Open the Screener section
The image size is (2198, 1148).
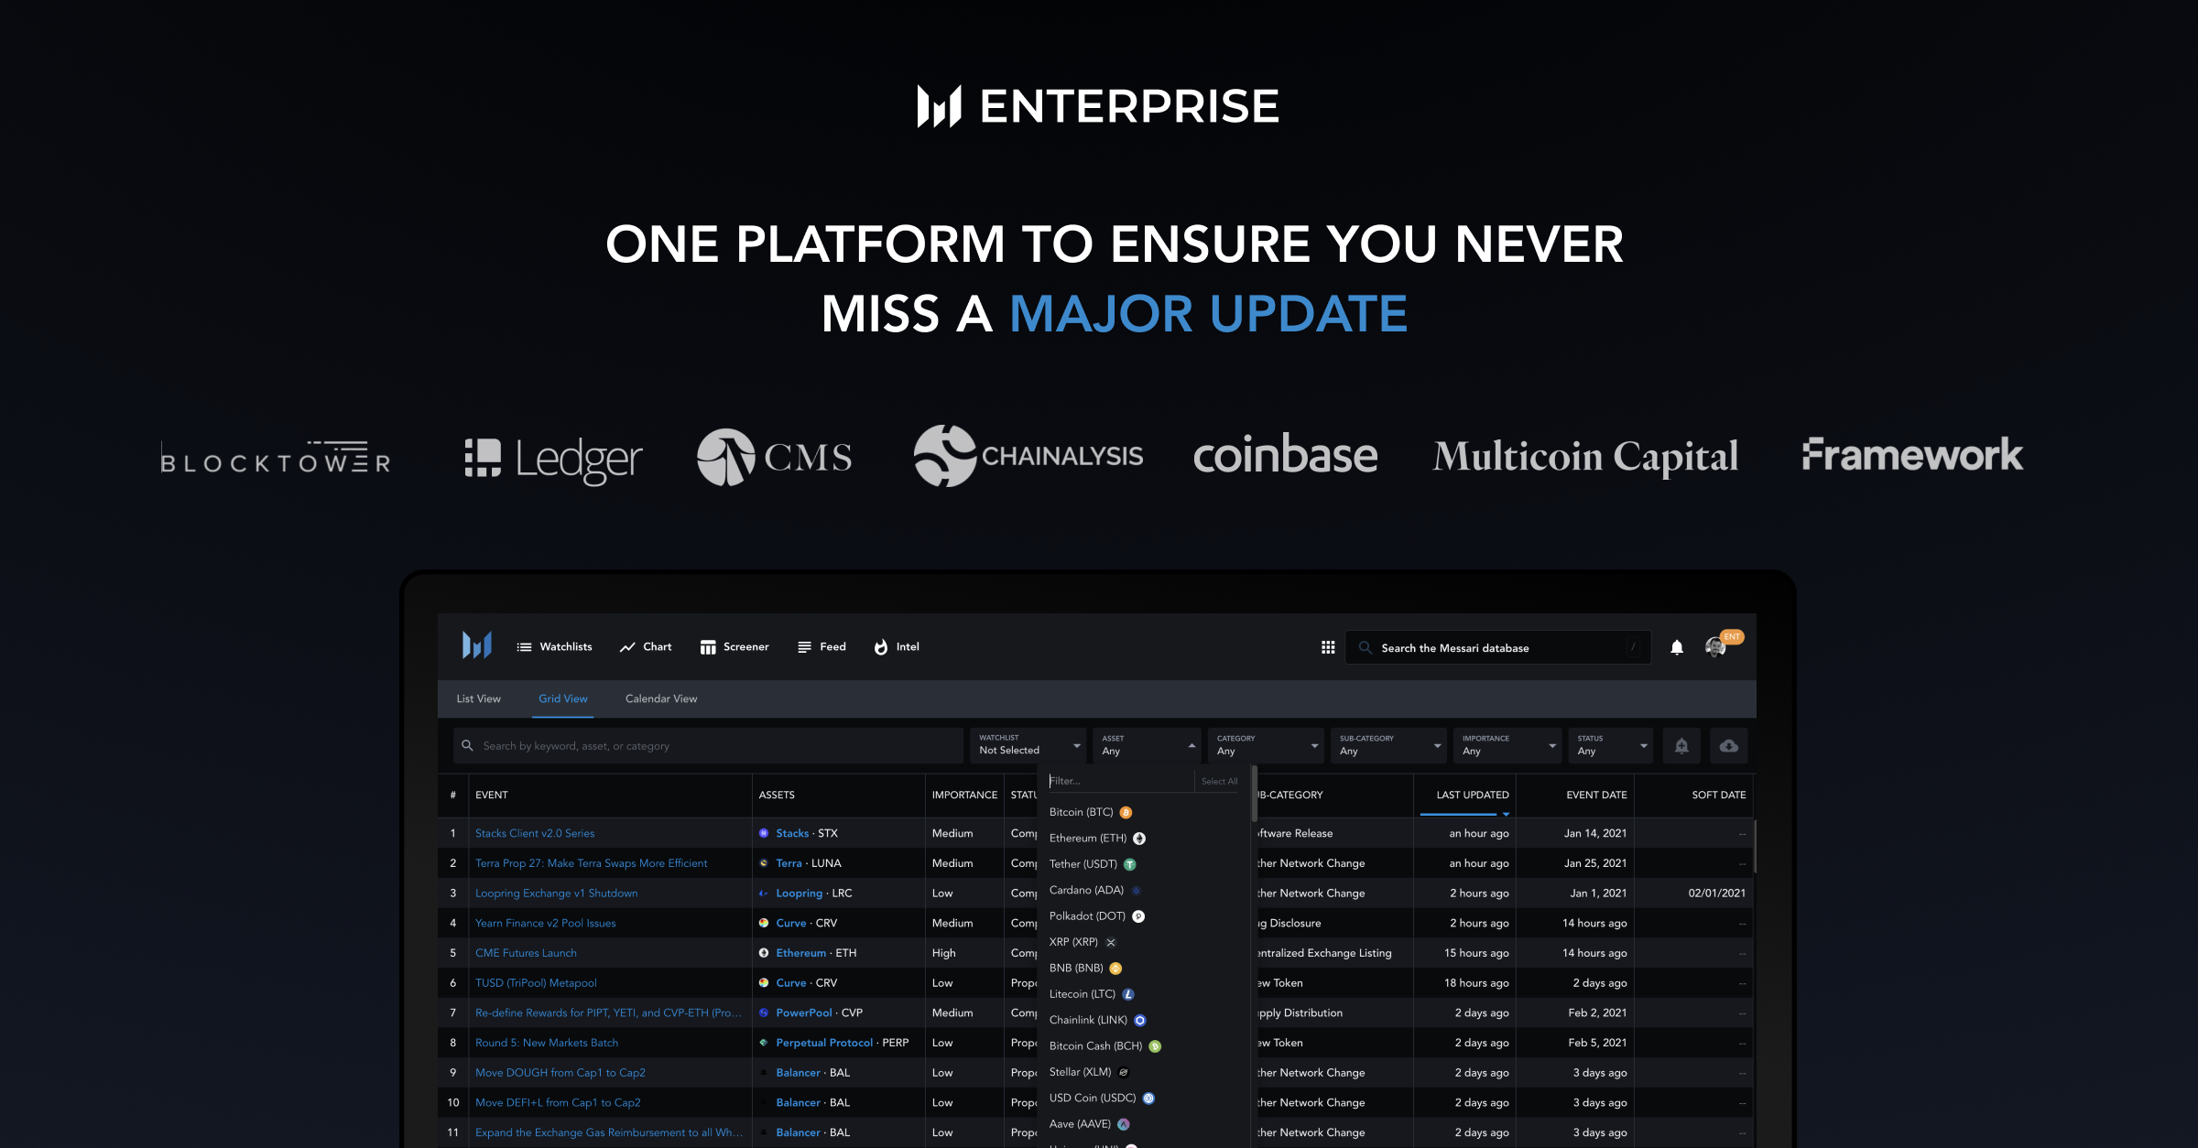[734, 646]
